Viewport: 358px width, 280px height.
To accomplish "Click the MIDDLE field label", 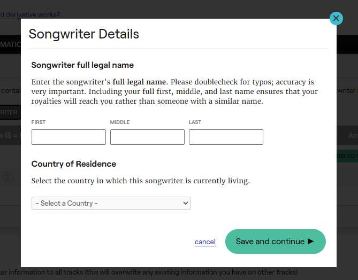I will (x=120, y=122).
